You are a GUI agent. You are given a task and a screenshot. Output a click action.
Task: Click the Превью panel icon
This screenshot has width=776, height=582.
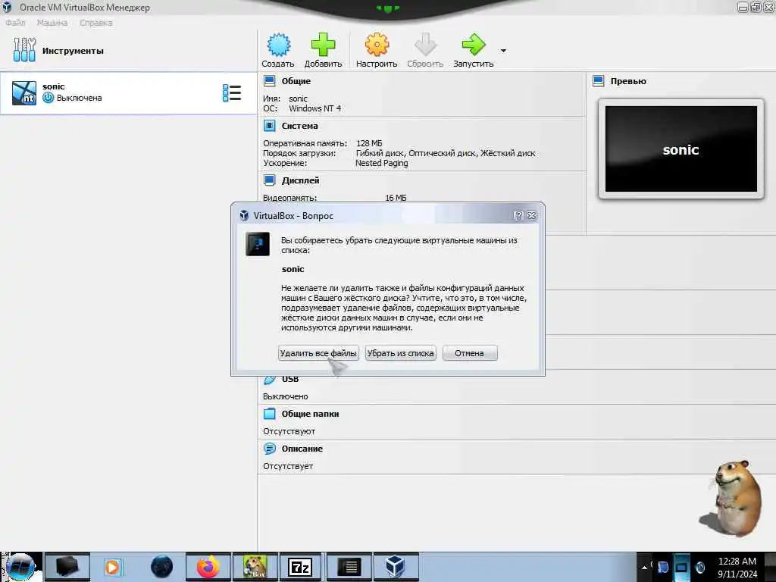(599, 80)
